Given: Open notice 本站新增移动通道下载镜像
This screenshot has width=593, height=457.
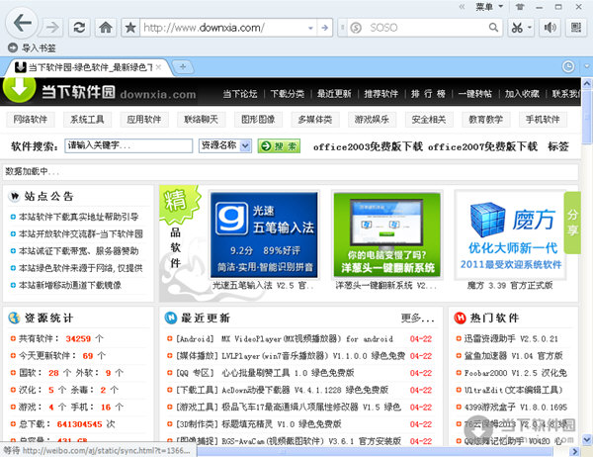Looking at the screenshot, I should tap(70, 285).
